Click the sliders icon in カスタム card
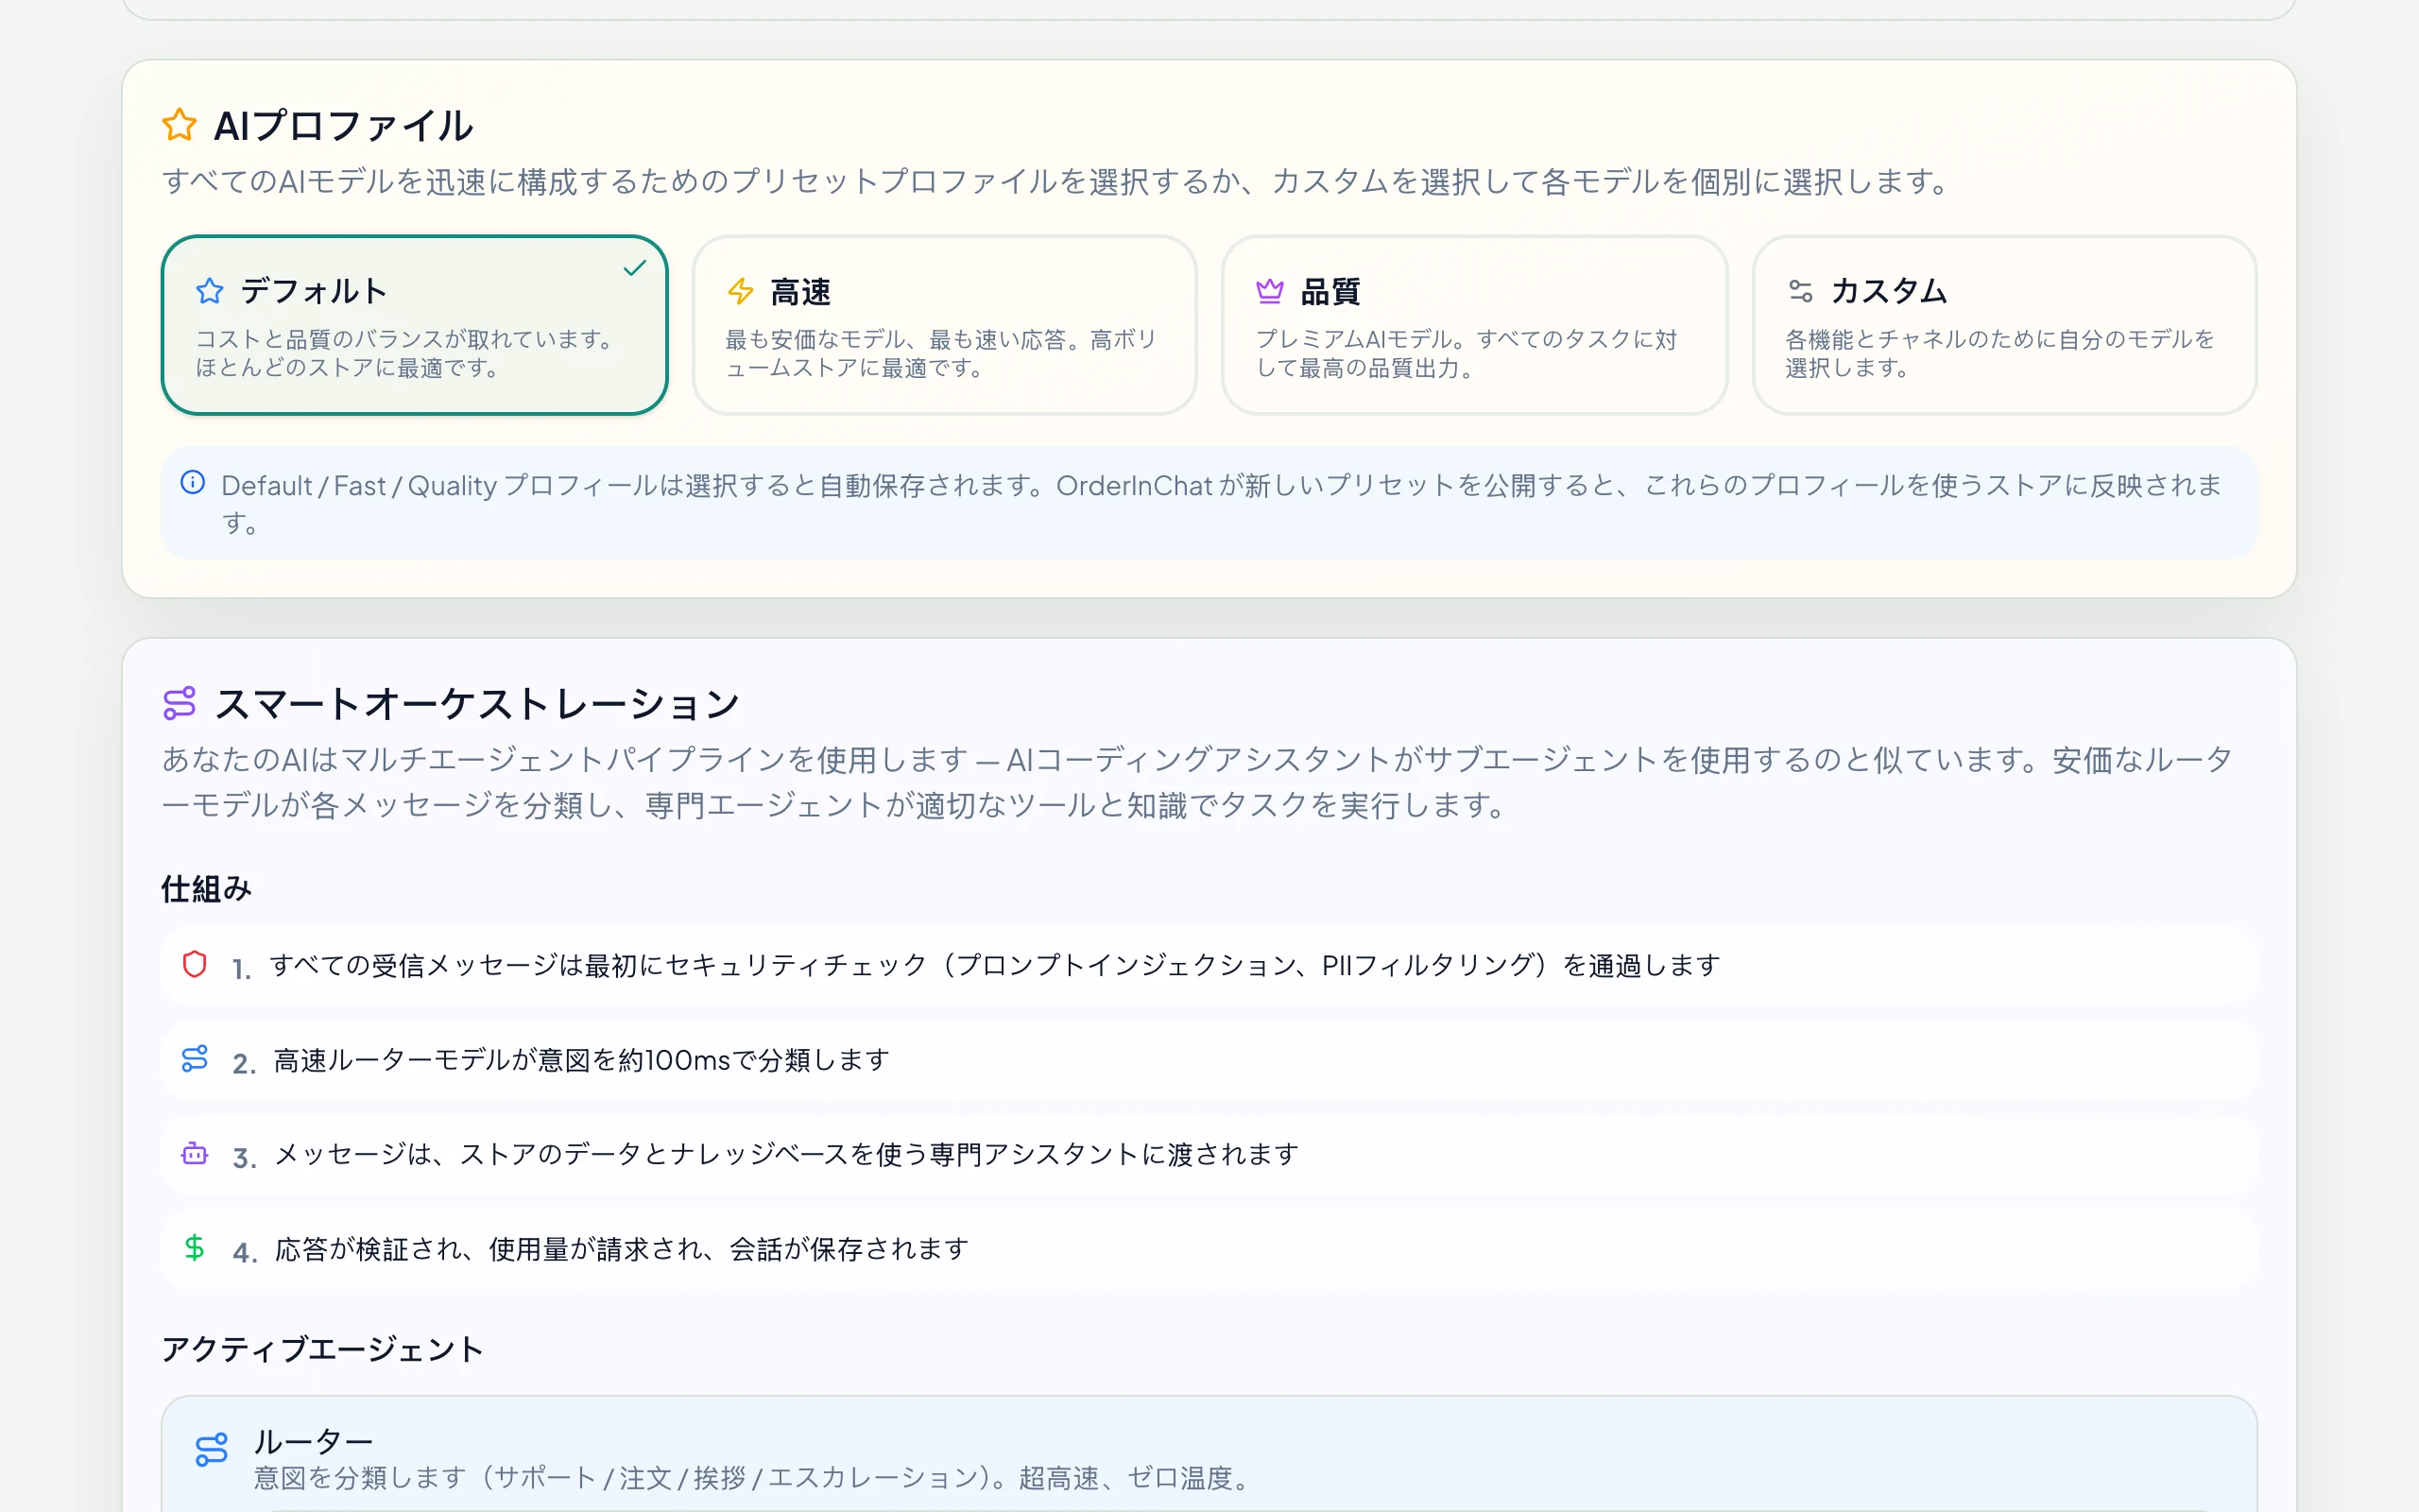The width and height of the screenshot is (2419, 1512). click(1800, 291)
